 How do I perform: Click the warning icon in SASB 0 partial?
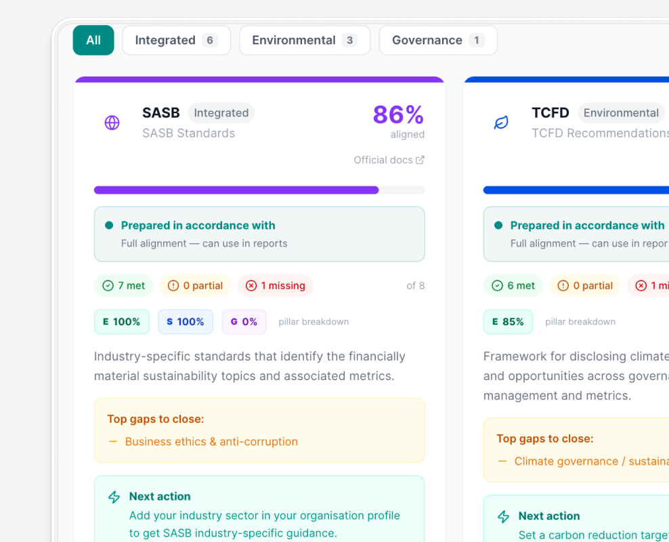click(x=173, y=285)
